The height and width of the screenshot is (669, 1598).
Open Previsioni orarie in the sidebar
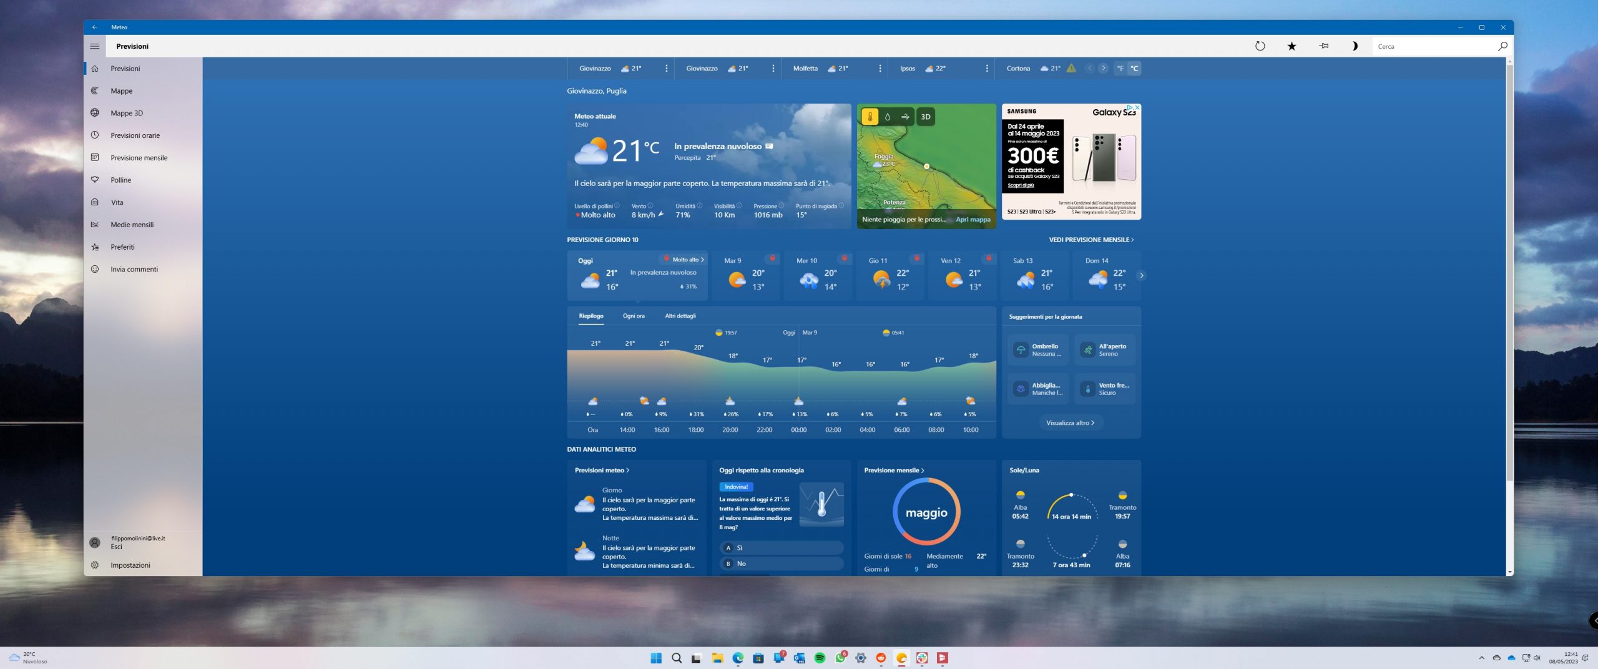pyautogui.click(x=143, y=135)
